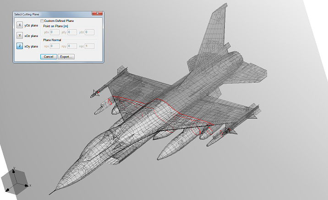The image size is (328, 200).
Task: Select the Y button for xOz plane
Action: point(20,35)
